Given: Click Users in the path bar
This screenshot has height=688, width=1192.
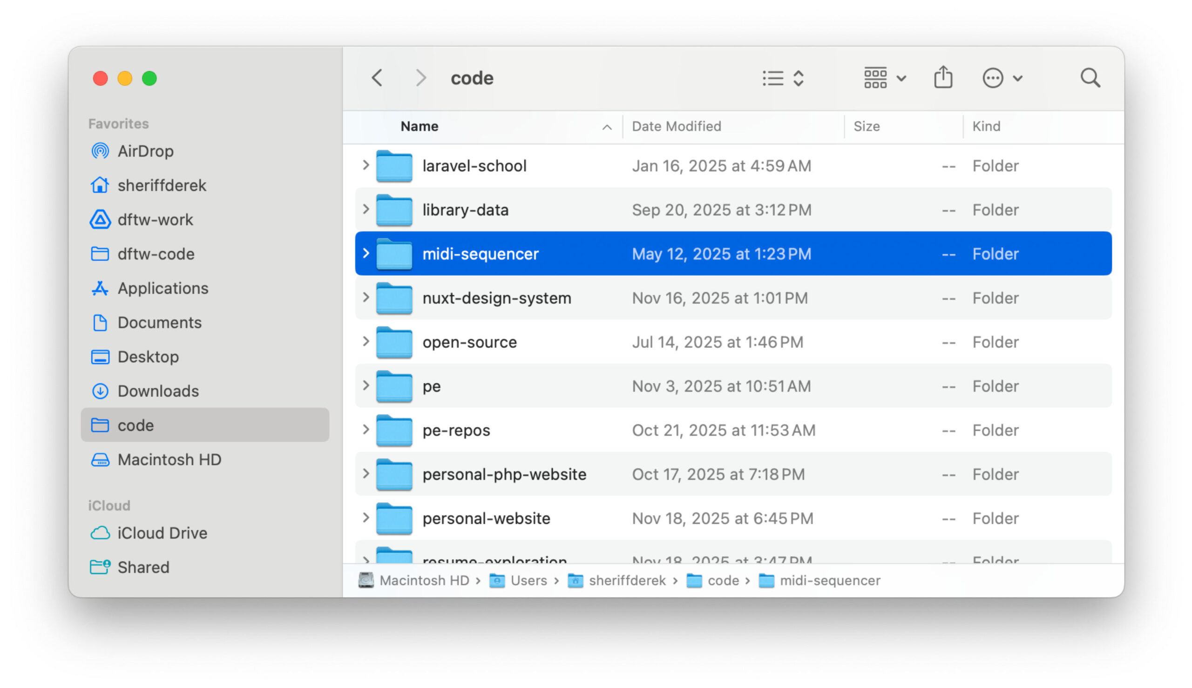Looking at the screenshot, I should [x=528, y=580].
